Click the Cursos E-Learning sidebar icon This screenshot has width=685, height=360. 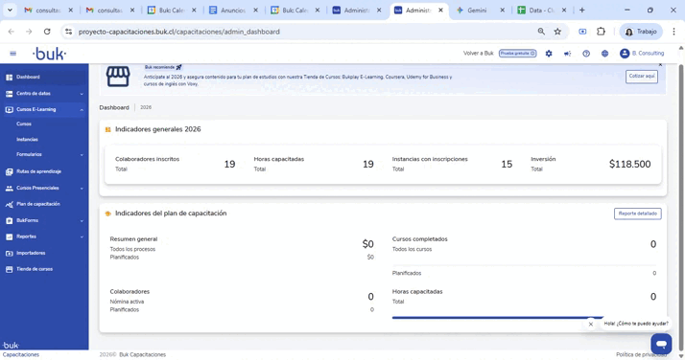pos(10,110)
